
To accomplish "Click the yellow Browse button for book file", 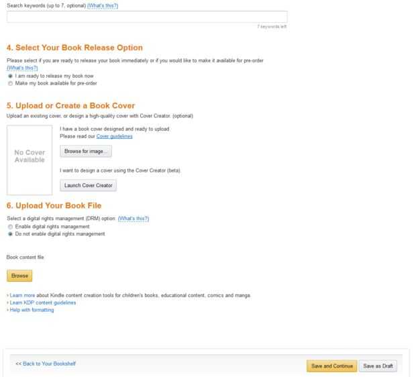I will point(19,275).
